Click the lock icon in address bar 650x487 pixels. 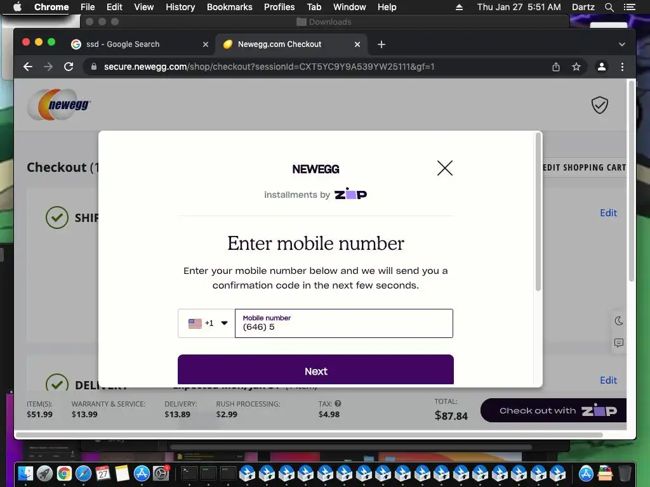(94, 67)
